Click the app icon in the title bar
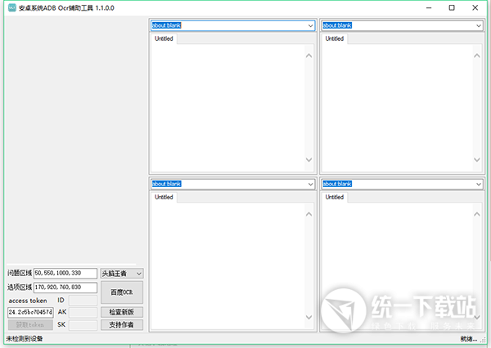Image resolution: width=491 pixels, height=348 pixels. point(11,7)
